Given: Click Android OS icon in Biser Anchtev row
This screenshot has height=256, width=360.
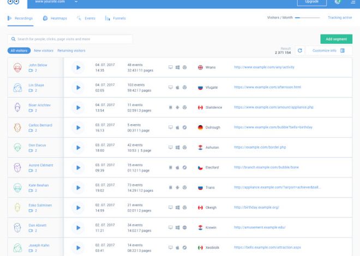Looking at the screenshot, I should pyautogui.click(x=177, y=107).
